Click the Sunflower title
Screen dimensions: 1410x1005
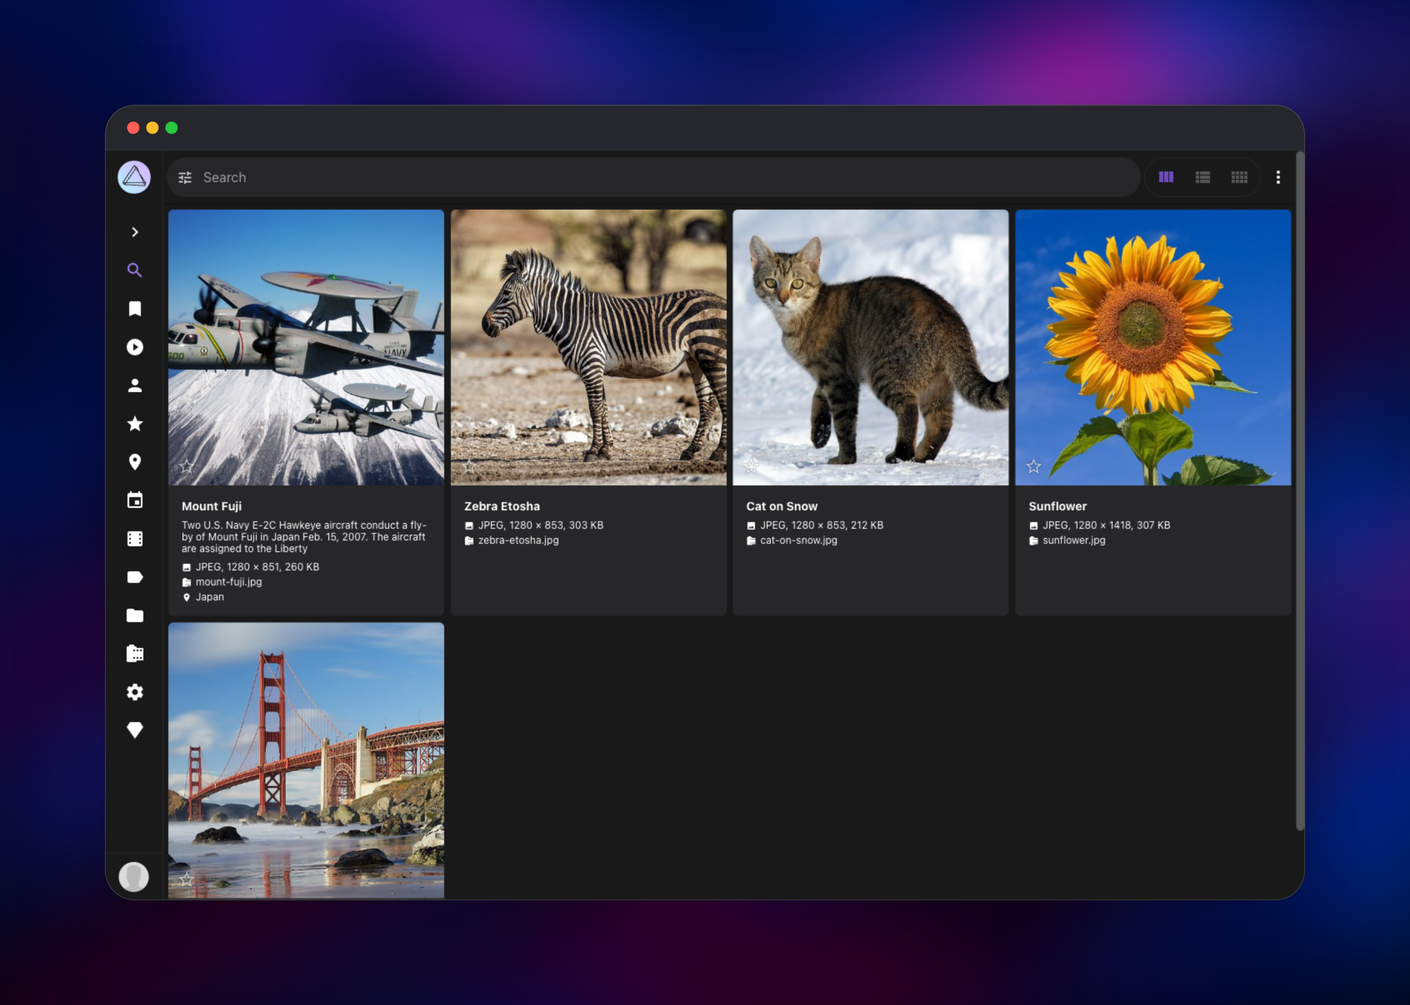click(1058, 506)
